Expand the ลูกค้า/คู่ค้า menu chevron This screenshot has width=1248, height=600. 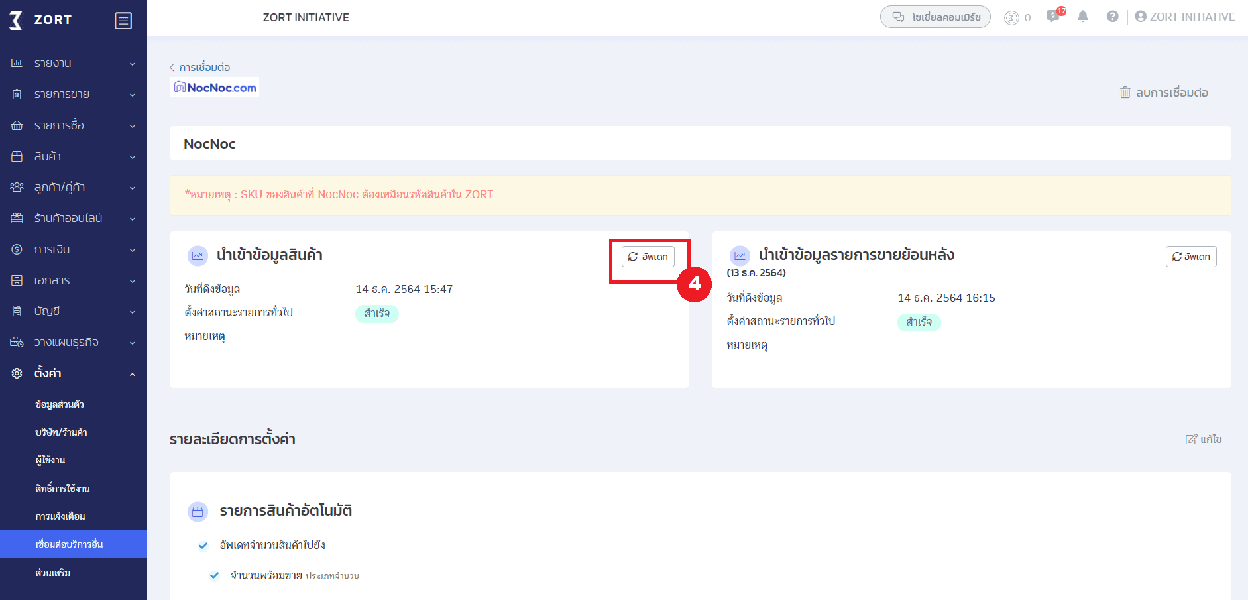click(x=133, y=188)
